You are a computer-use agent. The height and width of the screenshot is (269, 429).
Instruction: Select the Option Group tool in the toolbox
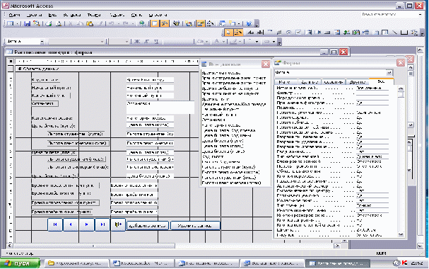click(x=270, y=33)
